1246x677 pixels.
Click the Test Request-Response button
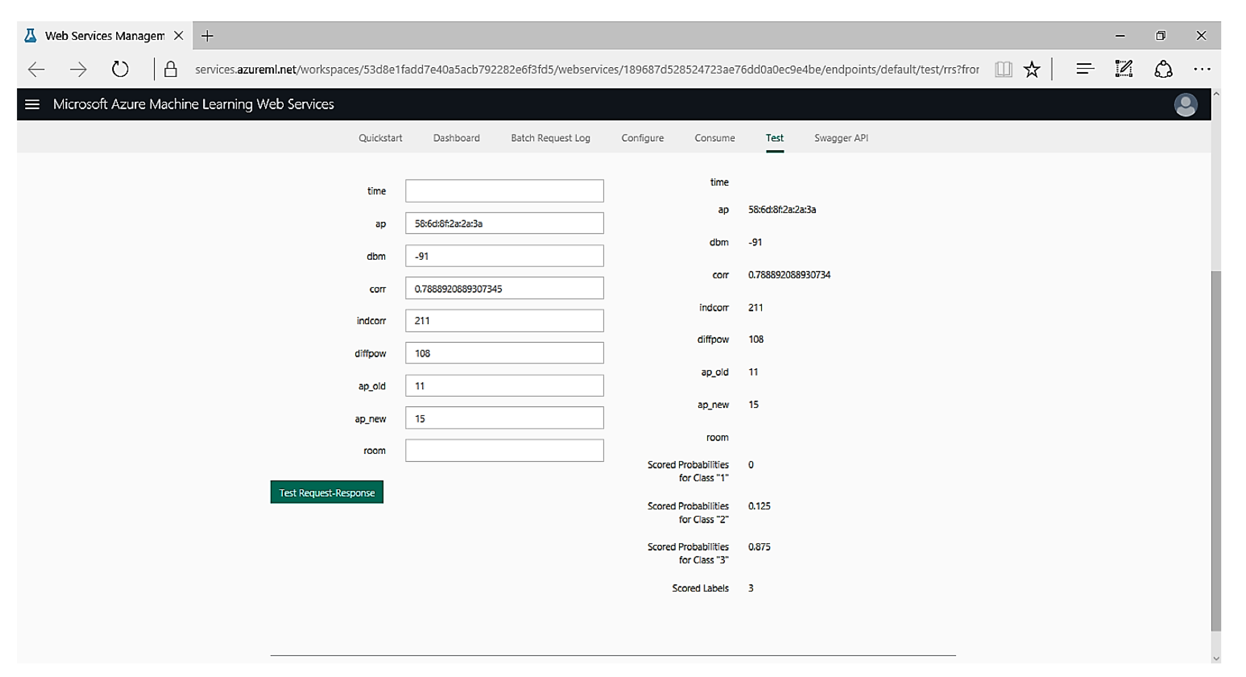pyautogui.click(x=327, y=492)
